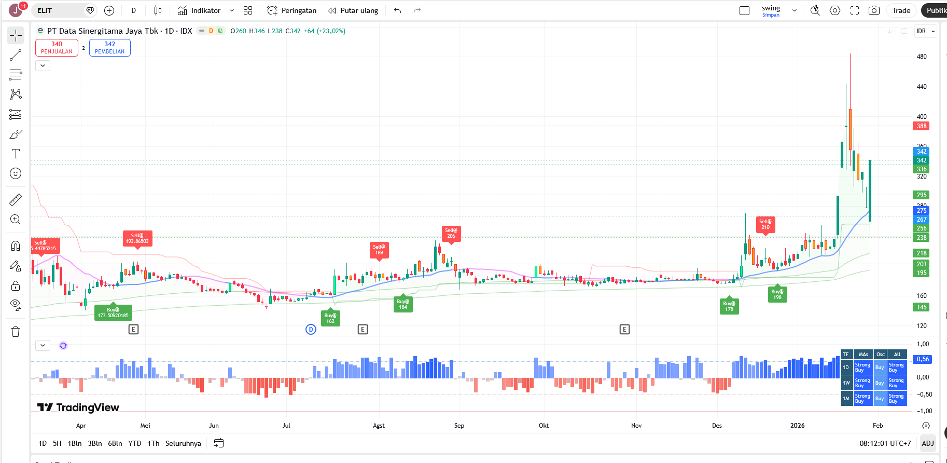This screenshot has height=463, width=947.
Task: Click the Simpan save link under swing
Action: (x=771, y=15)
